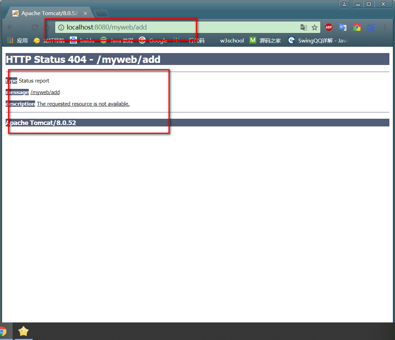
Task: Maximize the Chrome window
Action: [x=369, y=4]
